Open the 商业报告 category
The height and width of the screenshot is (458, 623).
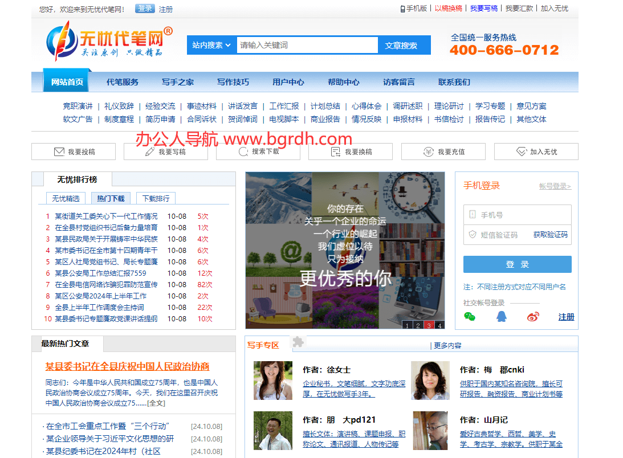pyautogui.click(x=325, y=119)
